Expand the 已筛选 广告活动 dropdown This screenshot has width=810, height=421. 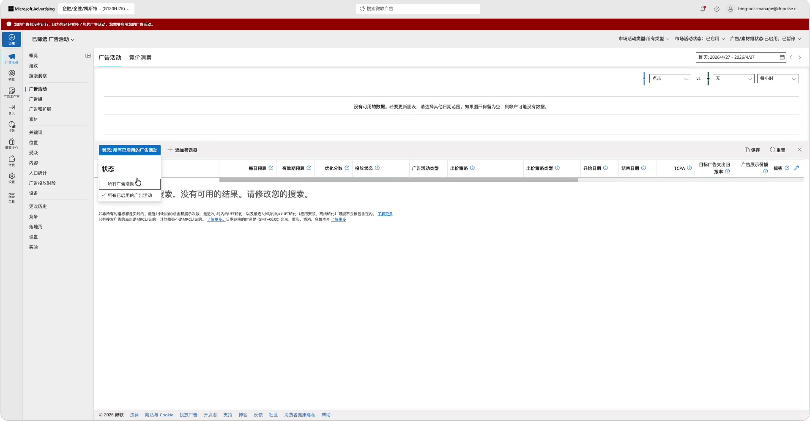point(53,39)
